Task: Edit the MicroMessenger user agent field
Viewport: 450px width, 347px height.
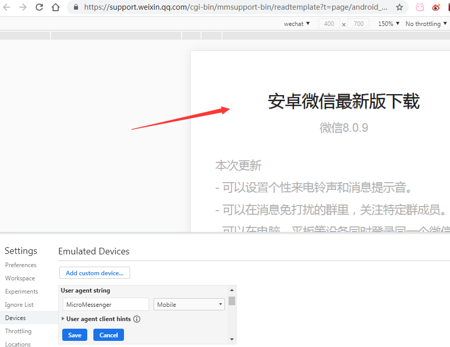Action: coord(106,304)
